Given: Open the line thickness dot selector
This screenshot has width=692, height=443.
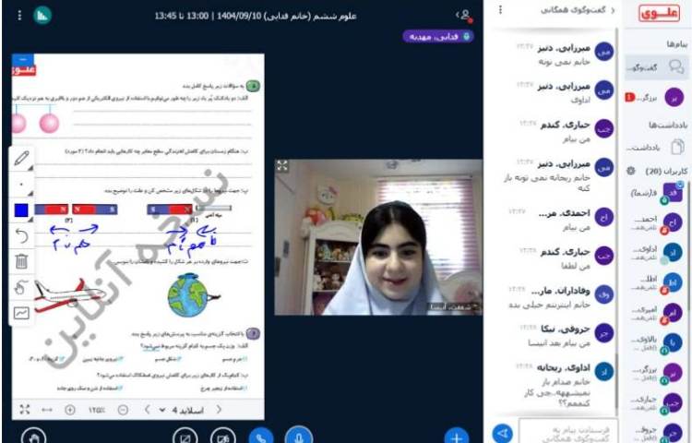Looking at the screenshot, I should [x=21, y=185].
